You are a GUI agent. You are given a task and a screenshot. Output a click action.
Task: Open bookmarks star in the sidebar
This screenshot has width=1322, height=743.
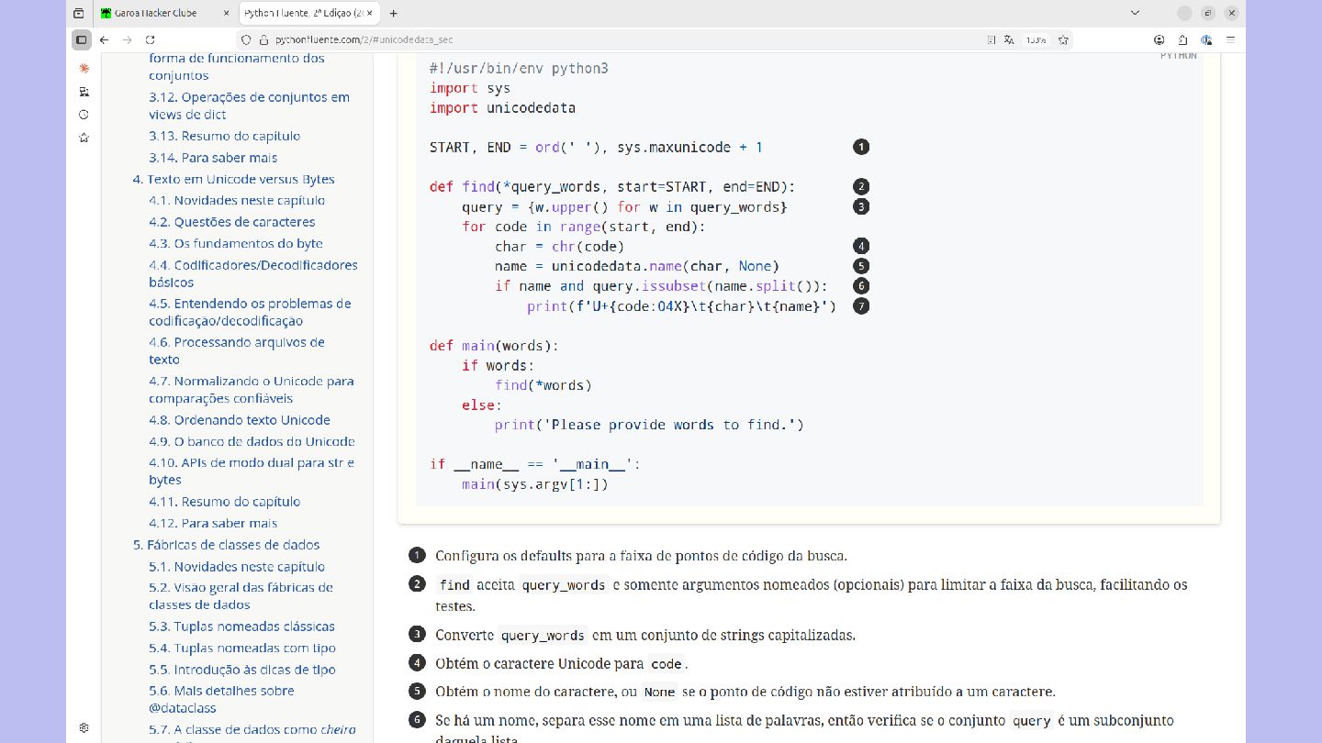pos(84,138)
